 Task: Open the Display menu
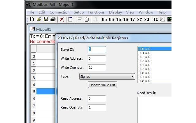pos(115,12)
